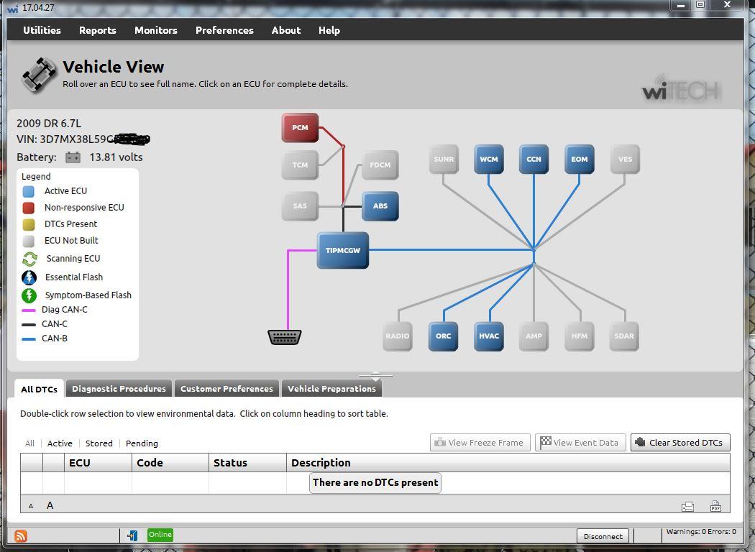Select the TCM ECU node
Image resolution: width=755 pixels, height=552 pixels.
coord(300,165)
